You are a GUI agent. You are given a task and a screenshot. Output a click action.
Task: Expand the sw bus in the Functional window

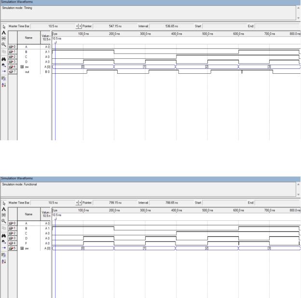[x=22, y=248]
